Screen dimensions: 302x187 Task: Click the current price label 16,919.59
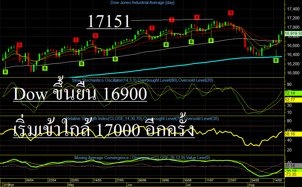click(x=293, y=34)
